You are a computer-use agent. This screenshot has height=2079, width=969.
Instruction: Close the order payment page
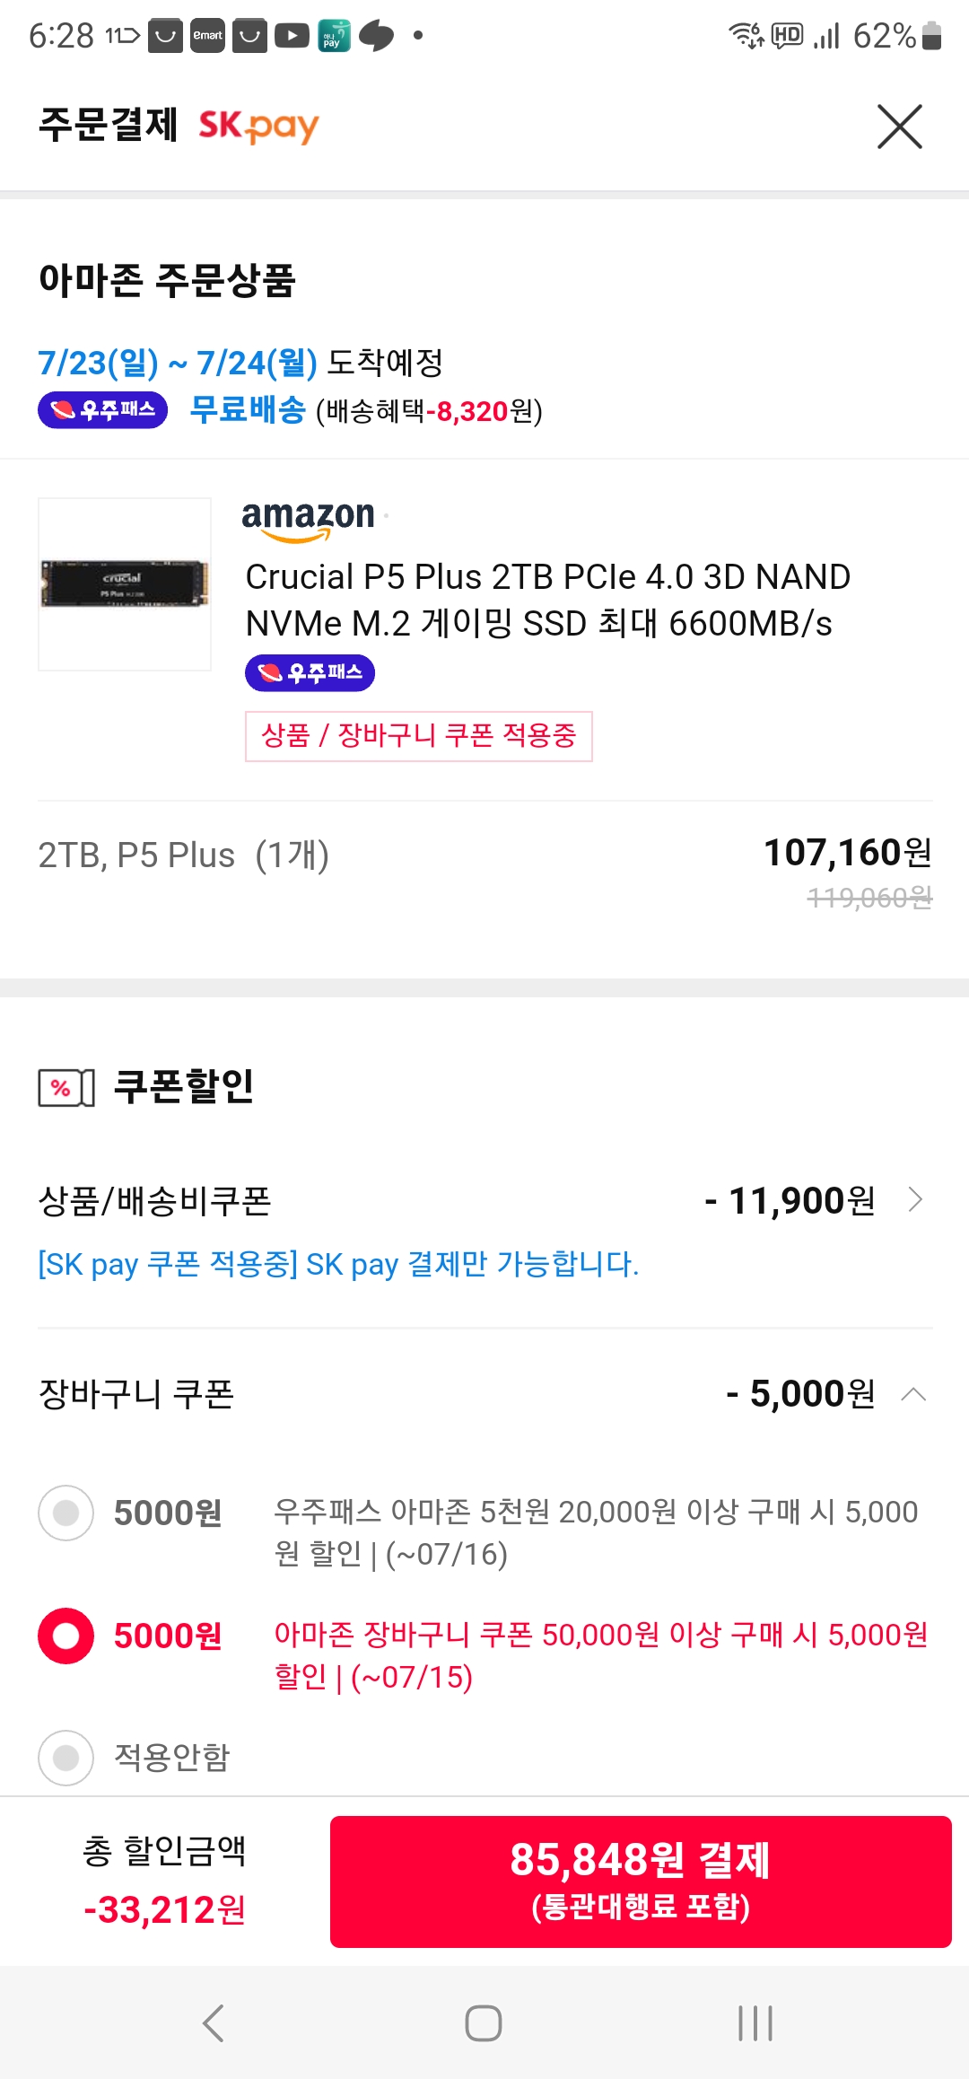point(899,127)
